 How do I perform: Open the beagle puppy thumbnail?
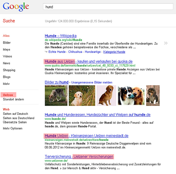tap(153, 96)
